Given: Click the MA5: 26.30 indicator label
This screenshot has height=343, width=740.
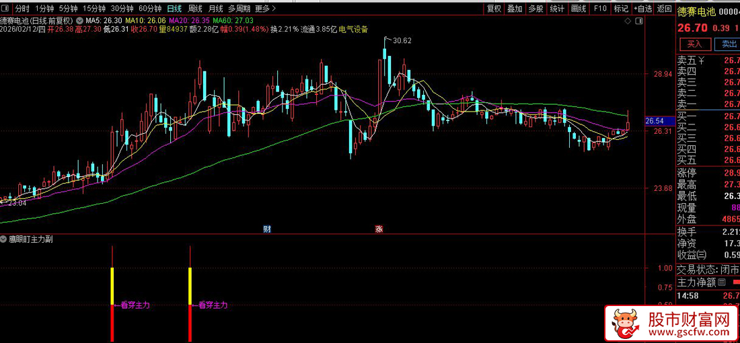Looking at the screenshot, I should 104,21.
